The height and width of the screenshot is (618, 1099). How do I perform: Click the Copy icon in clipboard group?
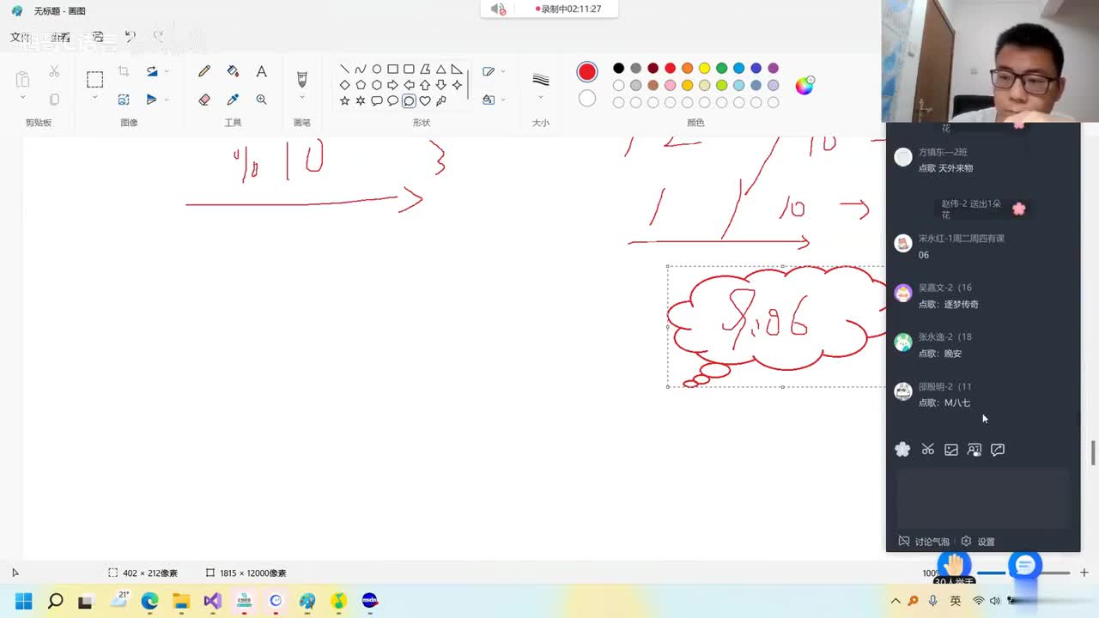click(54, 100)
